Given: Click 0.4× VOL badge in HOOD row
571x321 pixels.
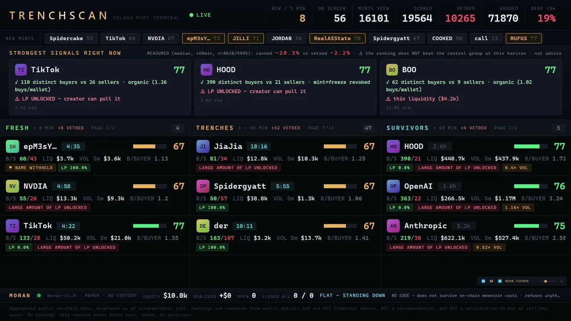Looking at the screenshot, I should point(517,168).
